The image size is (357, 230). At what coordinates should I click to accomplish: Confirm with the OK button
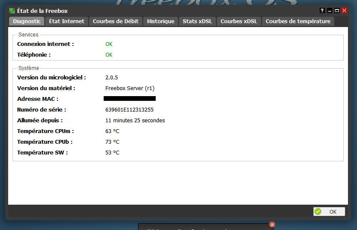click(x=329, y=212)
